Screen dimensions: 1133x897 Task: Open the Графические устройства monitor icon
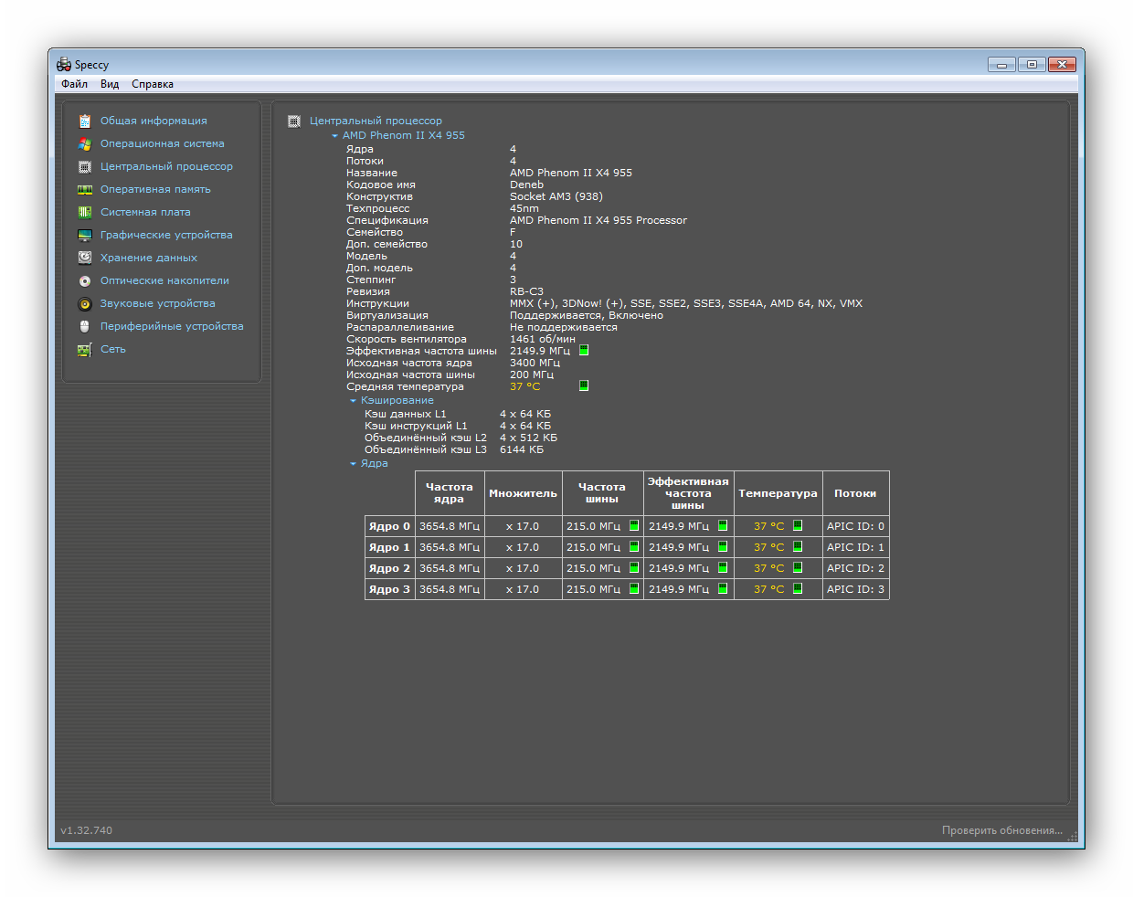click(x=85, y=235)
